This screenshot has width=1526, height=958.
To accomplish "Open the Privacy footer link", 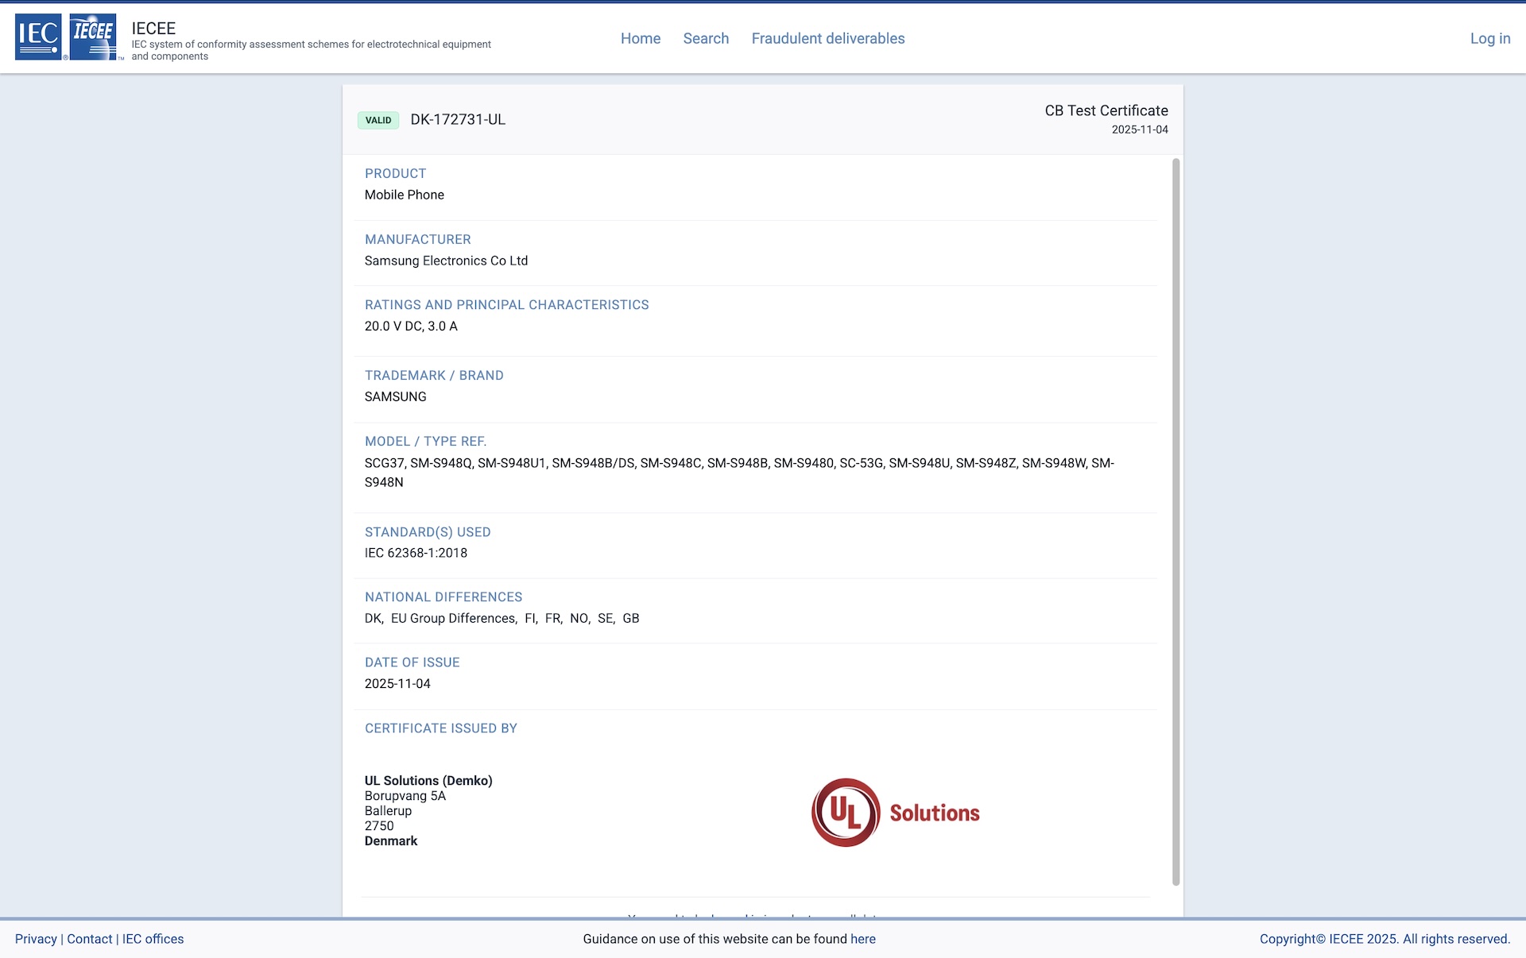I will point(36,938).
